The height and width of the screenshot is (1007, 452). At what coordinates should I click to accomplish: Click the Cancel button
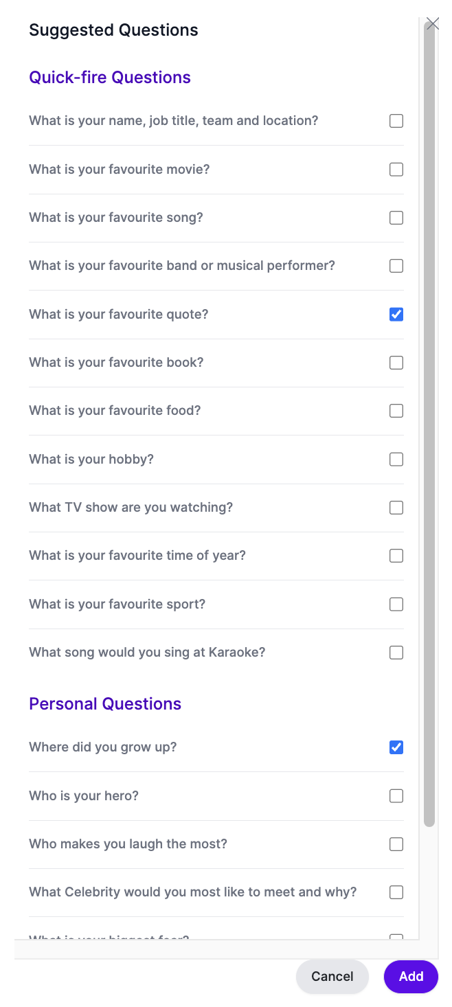pyautogui.click(x=332, y=977)
